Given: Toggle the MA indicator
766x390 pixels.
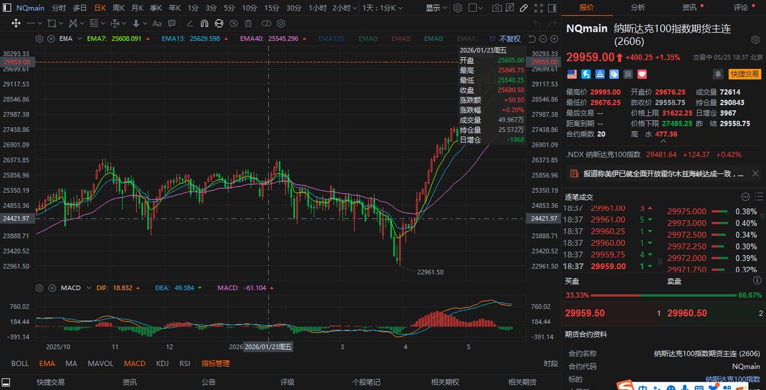Looking at the screenshot, I should 71,363.
